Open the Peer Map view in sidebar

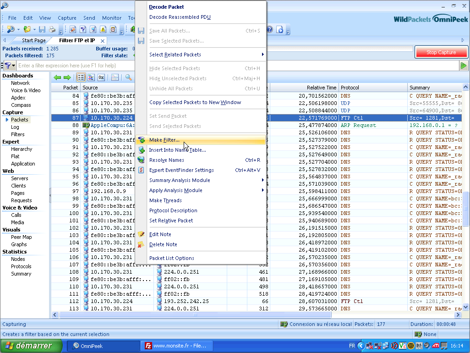point(21,237)
